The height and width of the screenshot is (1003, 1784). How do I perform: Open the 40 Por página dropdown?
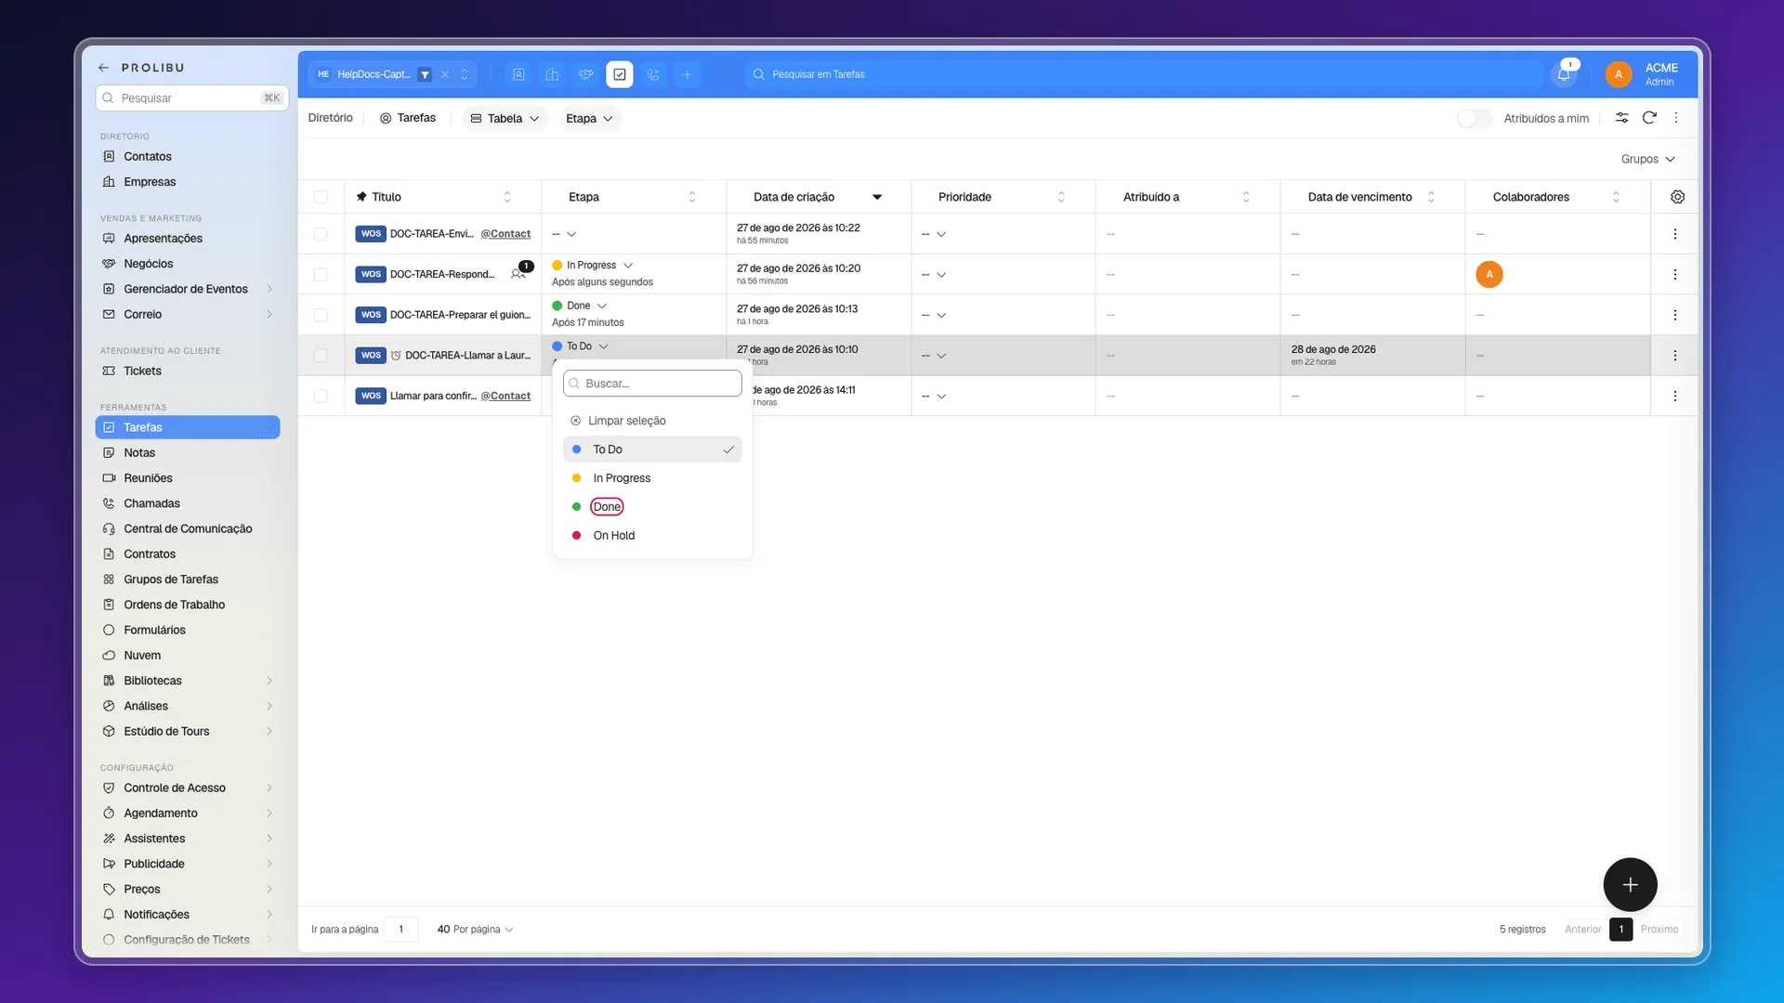475,929
